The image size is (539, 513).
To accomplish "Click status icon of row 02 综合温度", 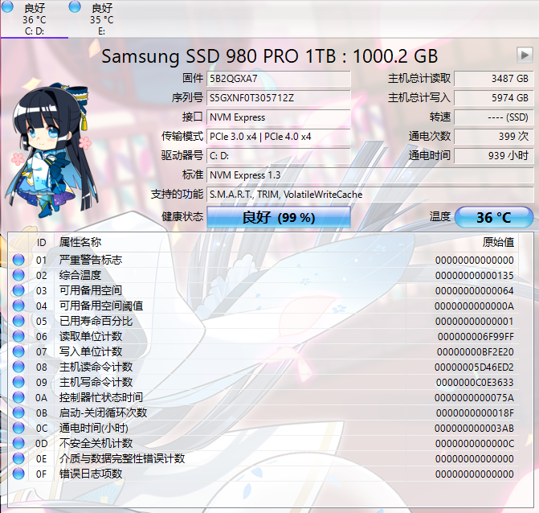I will [18, 275].
